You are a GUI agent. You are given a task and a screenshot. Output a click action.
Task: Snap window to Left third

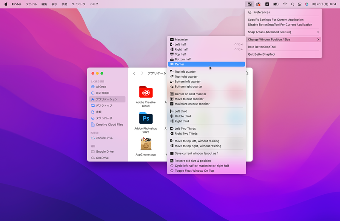[207, 111]
